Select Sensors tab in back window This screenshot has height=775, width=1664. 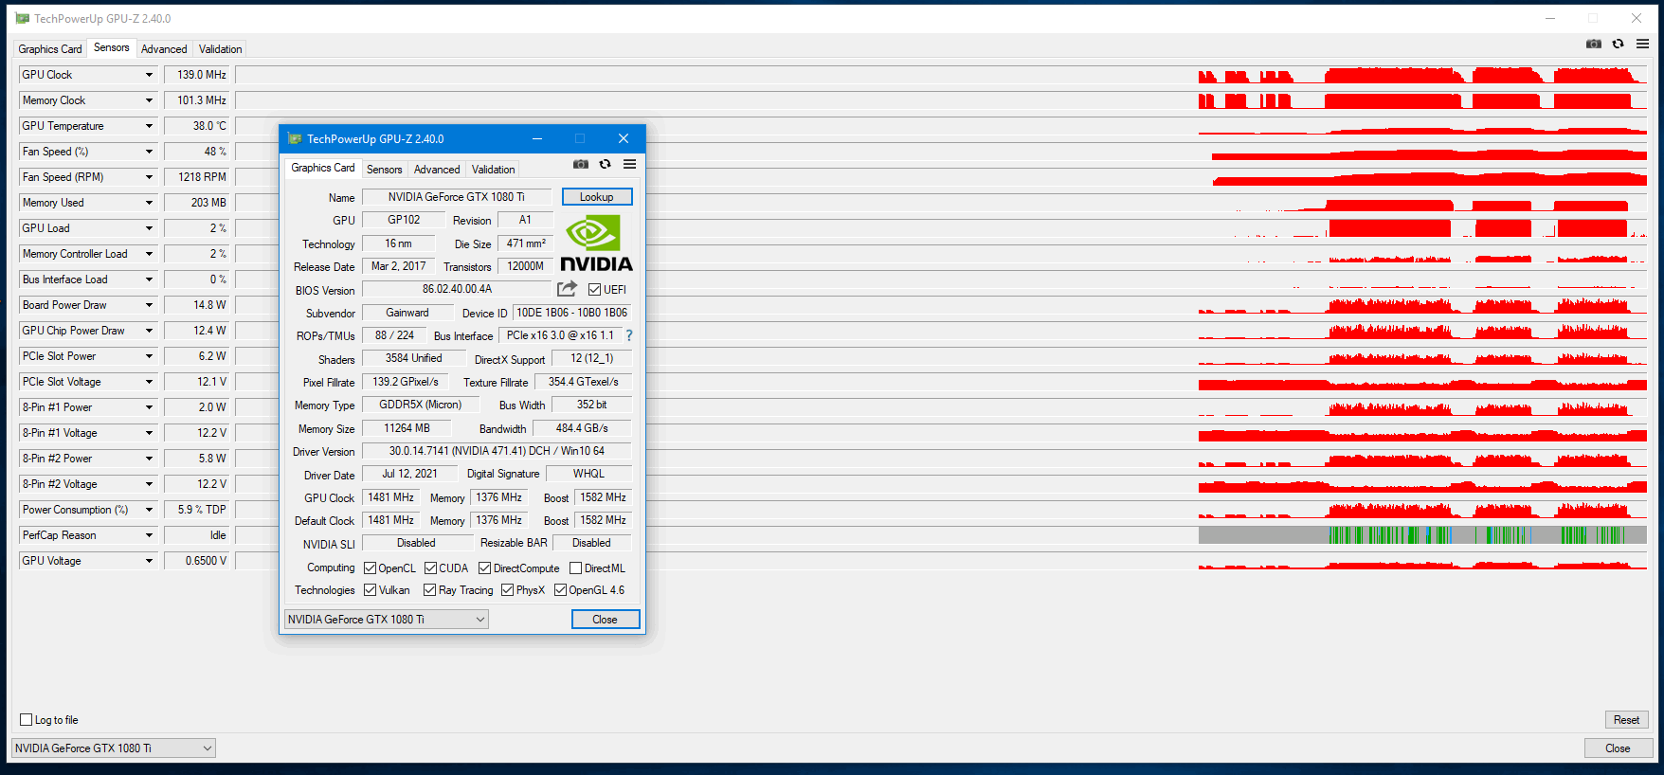click(112, 47)
